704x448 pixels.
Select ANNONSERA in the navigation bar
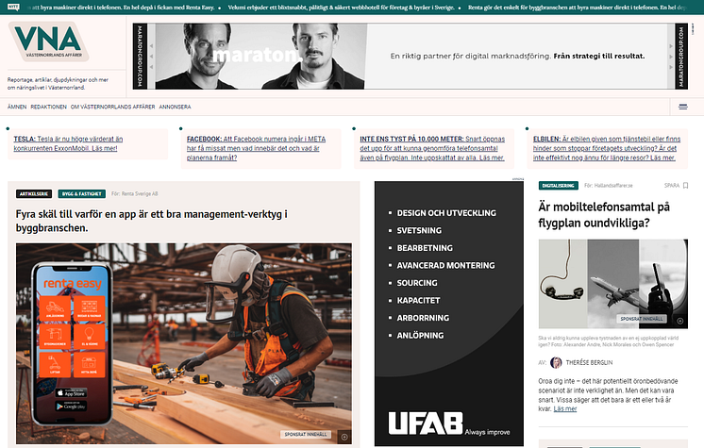(176, 107)
